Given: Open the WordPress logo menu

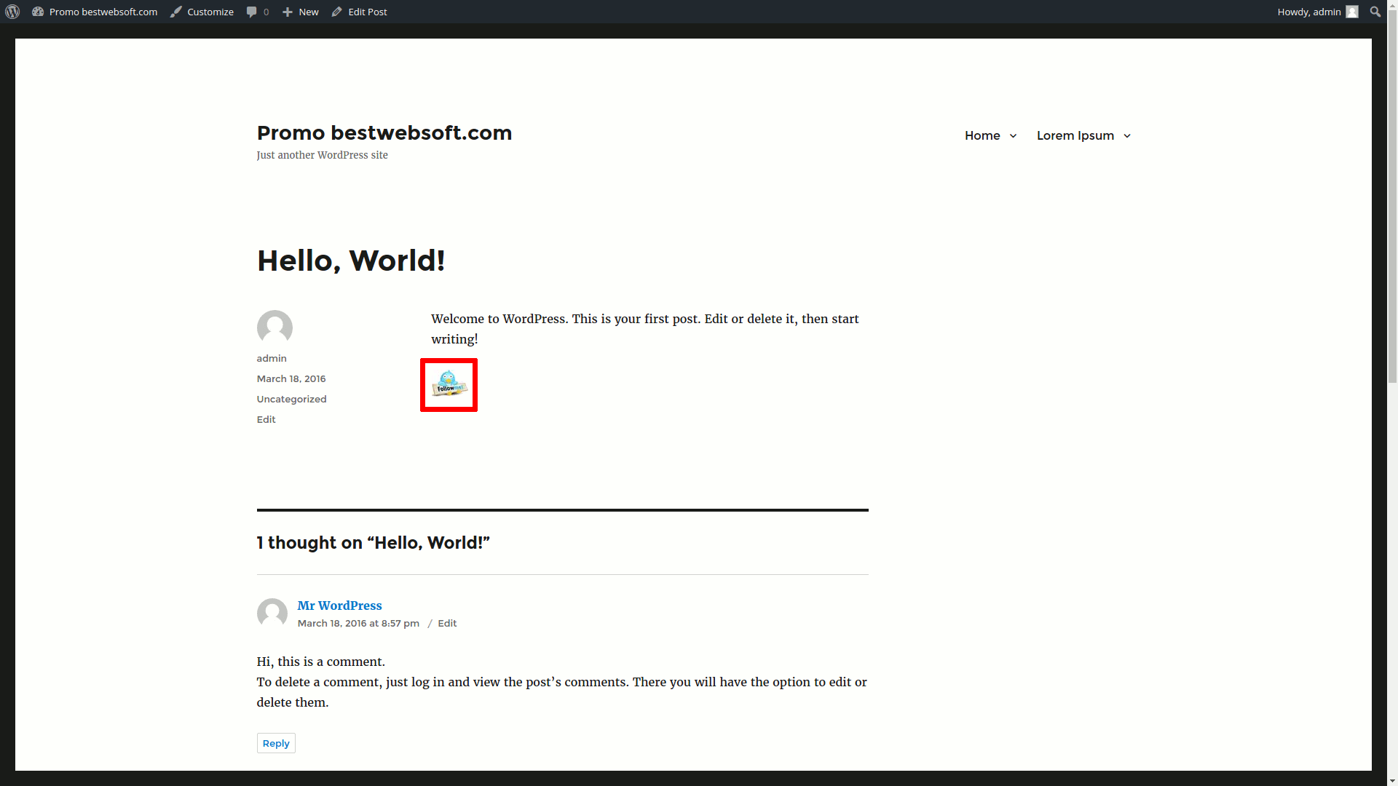Looking at the screenshot, I should pos(12,12).
